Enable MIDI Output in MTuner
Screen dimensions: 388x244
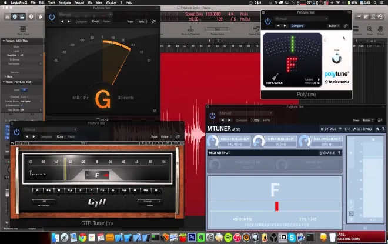click(x=327, y=153)
